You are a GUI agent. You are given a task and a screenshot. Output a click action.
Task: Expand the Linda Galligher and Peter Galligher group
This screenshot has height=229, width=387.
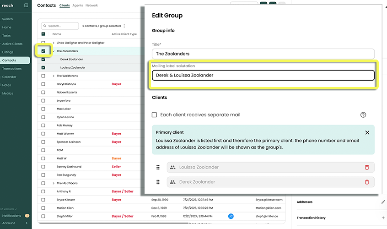[x=54, y=43]
